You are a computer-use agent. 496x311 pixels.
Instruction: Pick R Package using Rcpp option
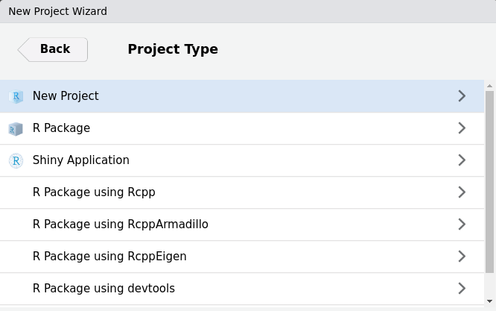tap(94, 192)
